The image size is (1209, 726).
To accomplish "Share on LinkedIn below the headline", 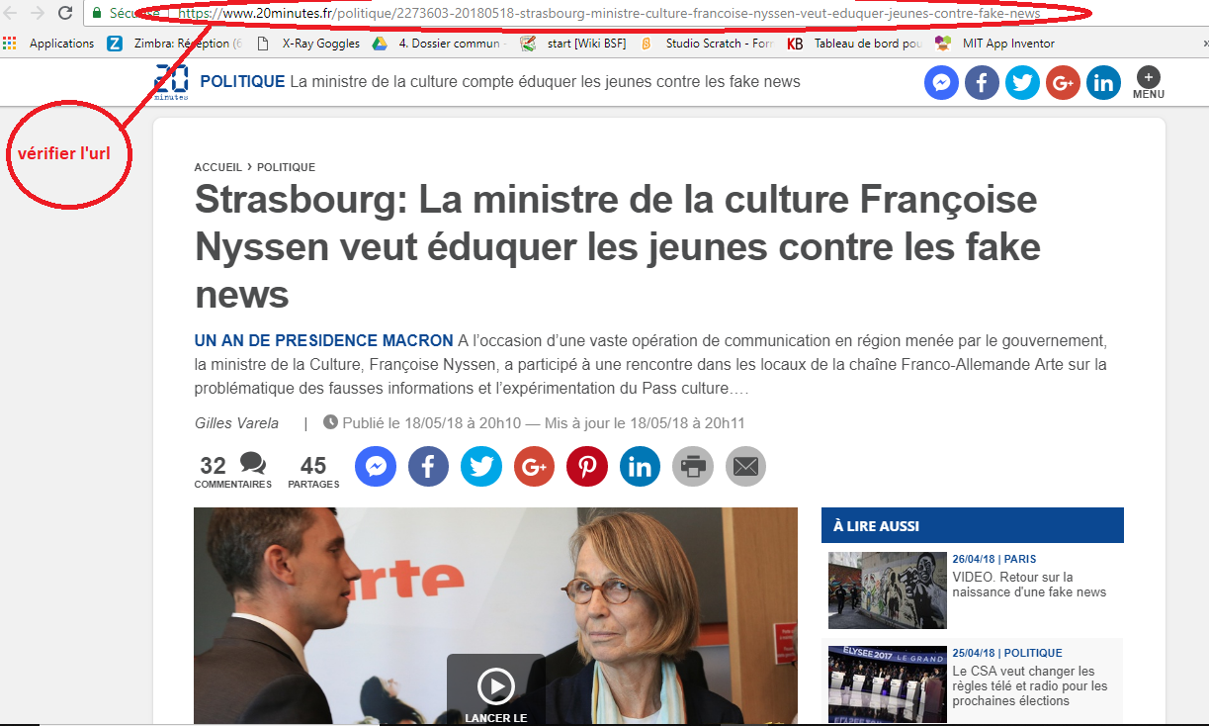I will point(640,466).
